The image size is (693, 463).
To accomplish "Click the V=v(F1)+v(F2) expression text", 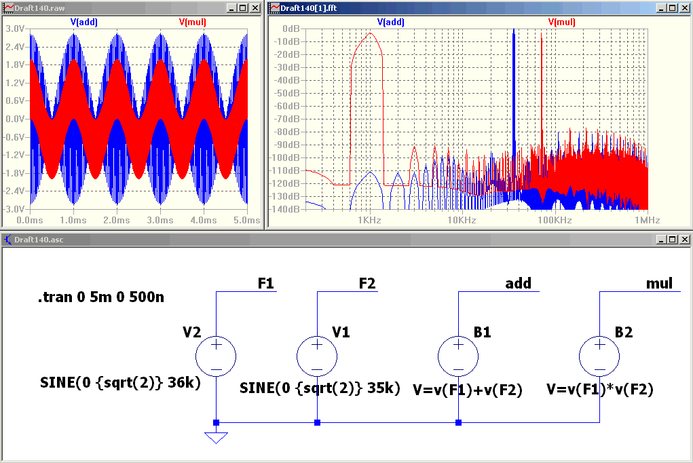I will click(468, 390).
